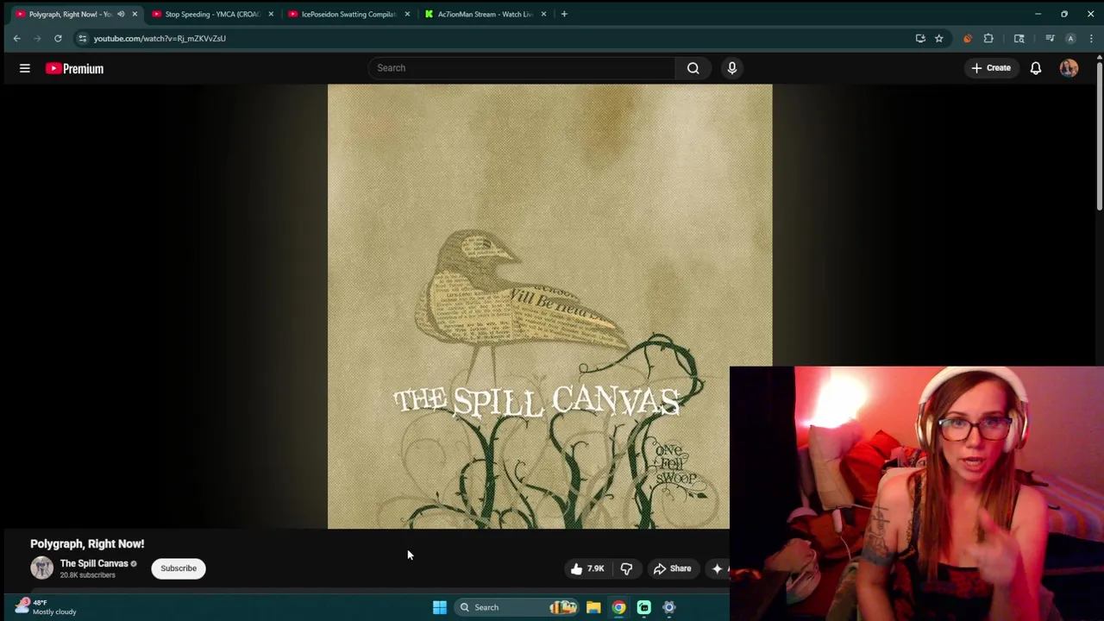Start voice search with microphone icon
Viewport: 1104px width, 621px height.
coord(732,68)
